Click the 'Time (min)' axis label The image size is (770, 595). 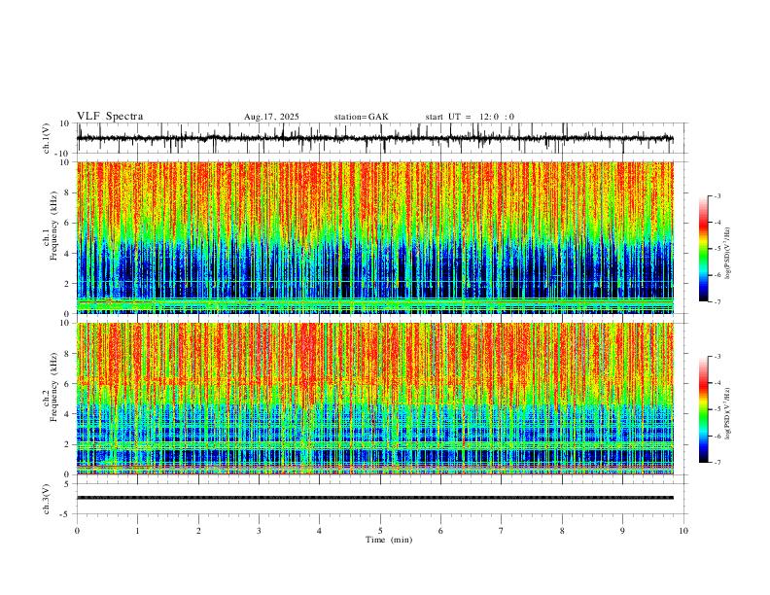click(x=389, y=540)
